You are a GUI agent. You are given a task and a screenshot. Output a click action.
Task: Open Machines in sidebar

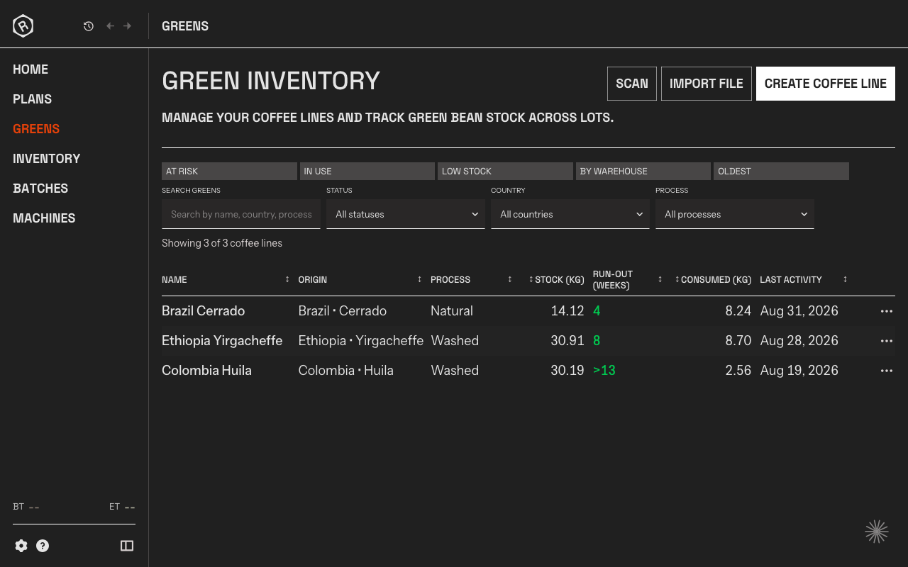[44, 218]
